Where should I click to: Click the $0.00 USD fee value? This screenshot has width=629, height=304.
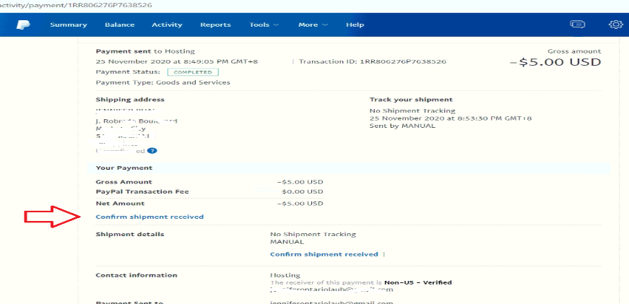click(x=302, y=191)
